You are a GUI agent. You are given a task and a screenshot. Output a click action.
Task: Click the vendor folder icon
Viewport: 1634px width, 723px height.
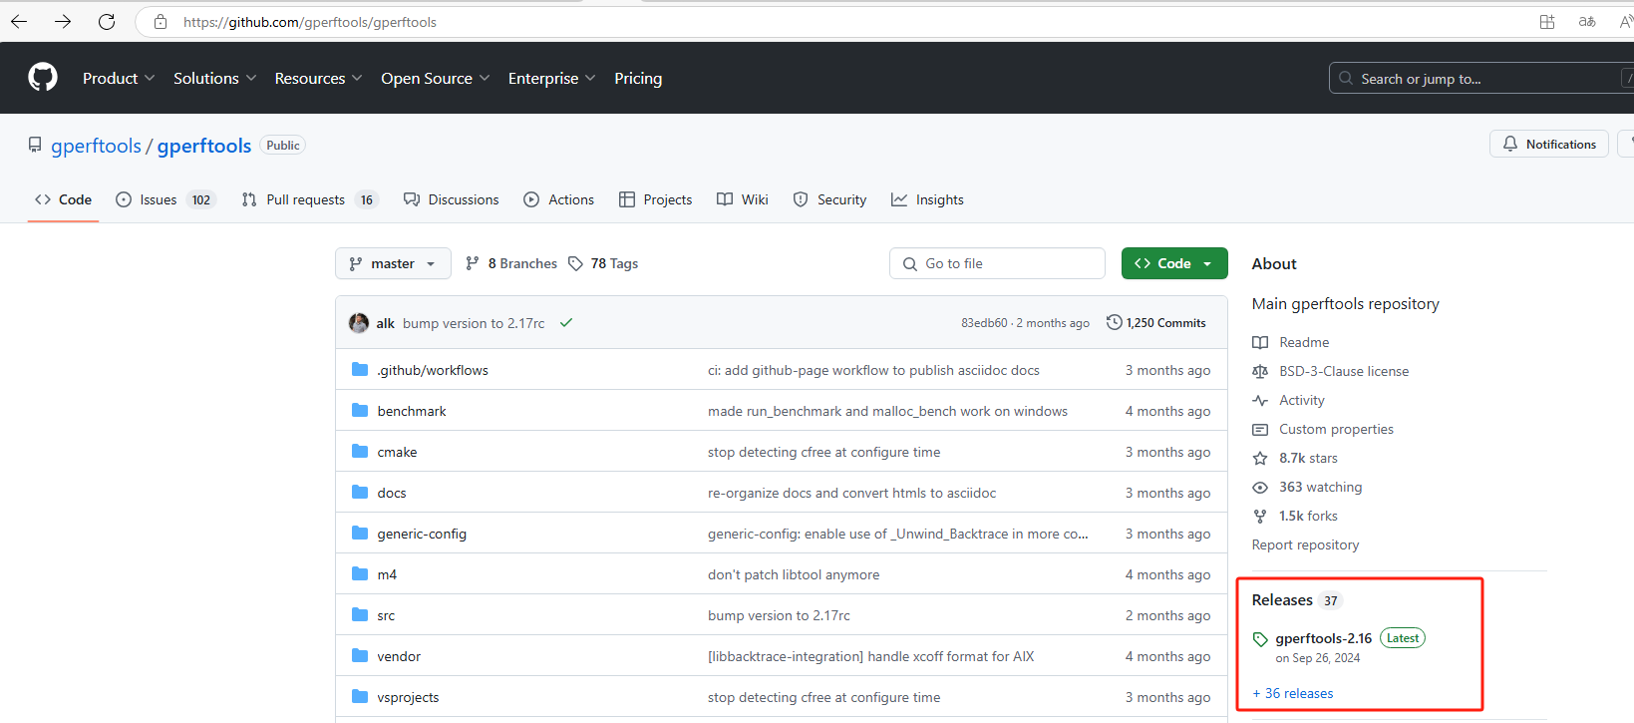pyautogui.click(x=360, y=656)
